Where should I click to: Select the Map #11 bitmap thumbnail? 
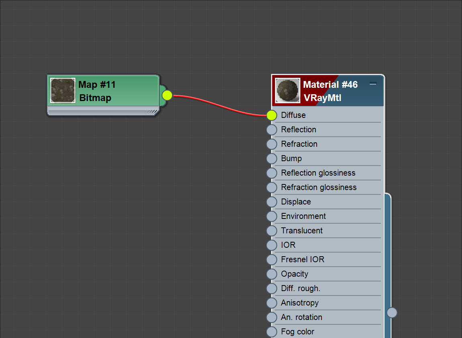pos(63,90)
